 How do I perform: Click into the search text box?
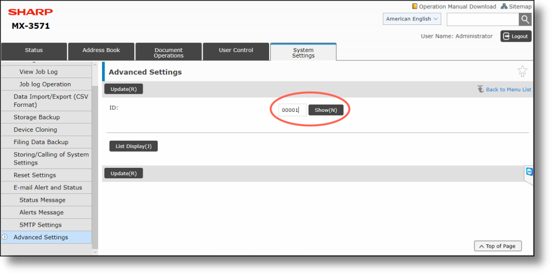[483, 19]
